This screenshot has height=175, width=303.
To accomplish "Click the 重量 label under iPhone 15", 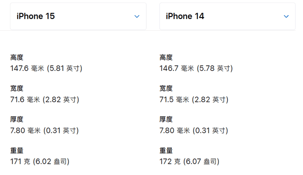I will pyautogui.click(x=17, y=150).
